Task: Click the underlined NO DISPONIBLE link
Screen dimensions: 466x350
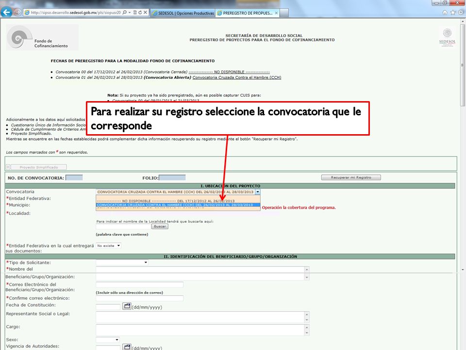Action: coord(229,72)
